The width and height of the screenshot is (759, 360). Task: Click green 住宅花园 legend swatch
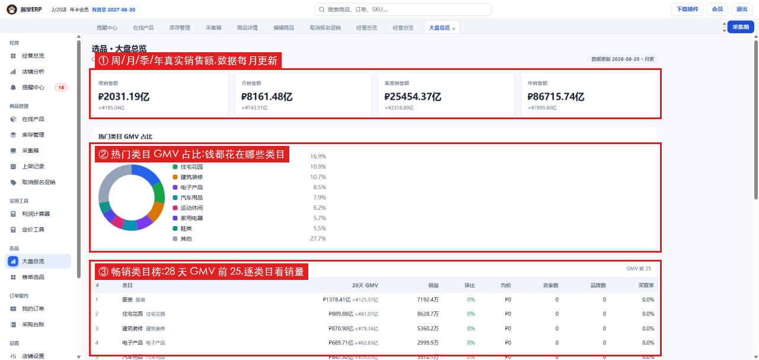coord(175,167)
